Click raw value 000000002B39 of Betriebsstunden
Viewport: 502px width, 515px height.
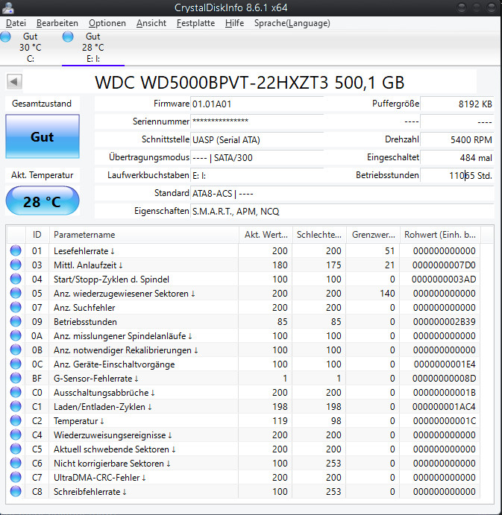(x=444, y=321)
